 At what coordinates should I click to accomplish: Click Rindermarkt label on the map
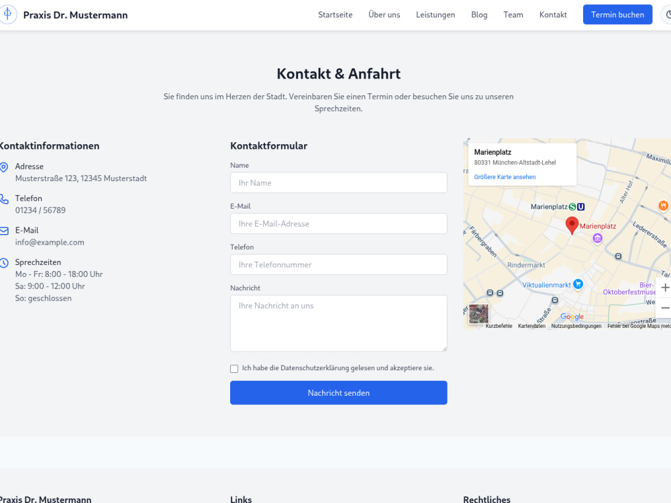point(526,265)
